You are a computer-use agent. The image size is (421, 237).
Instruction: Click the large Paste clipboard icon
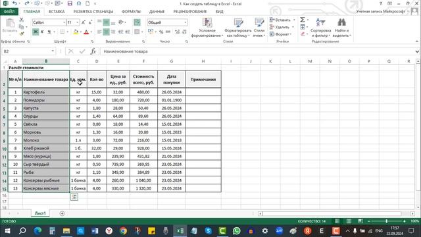point(10,23)
